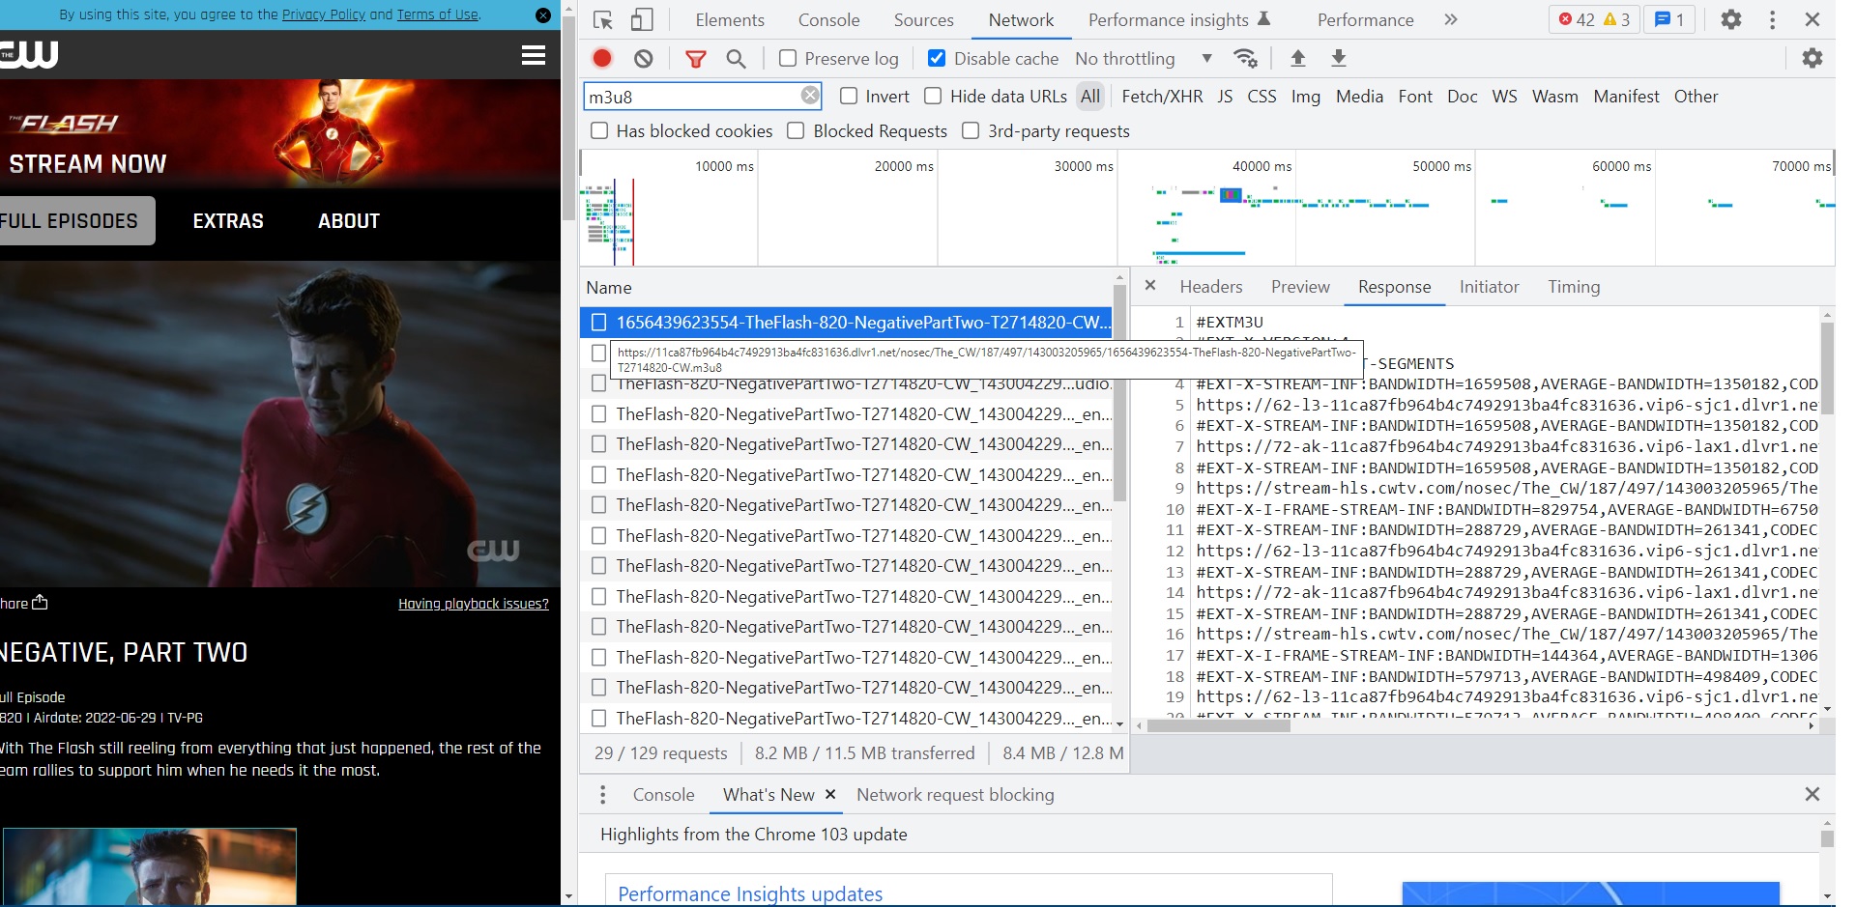The image size is (1856, 907).
Task: Show the request Timing tab
Action: [1574, 287]
